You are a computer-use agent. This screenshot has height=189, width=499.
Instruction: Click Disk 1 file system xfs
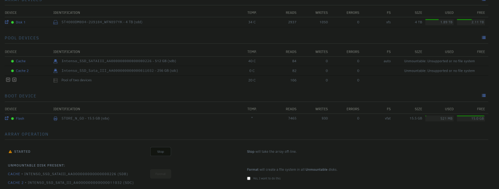(x=388, y=22)
